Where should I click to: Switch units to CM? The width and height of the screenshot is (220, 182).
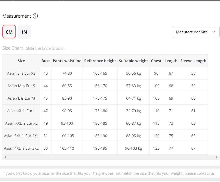9,32
